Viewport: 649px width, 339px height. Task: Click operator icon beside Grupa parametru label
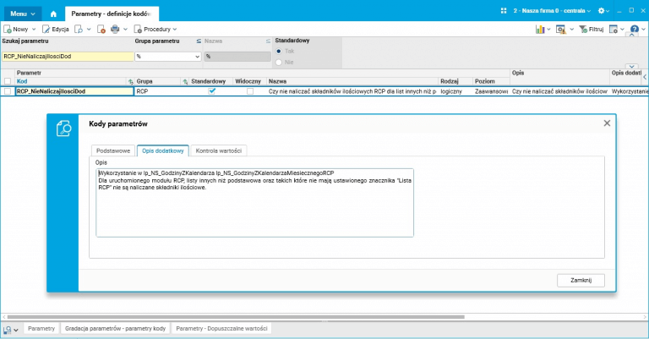[x=199, y=41]
